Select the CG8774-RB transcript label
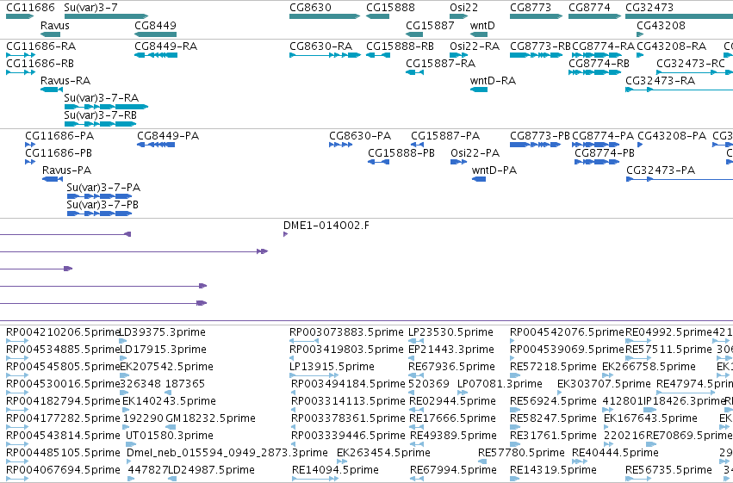Screen dimensions: 733x483 [x=599, y=64]
